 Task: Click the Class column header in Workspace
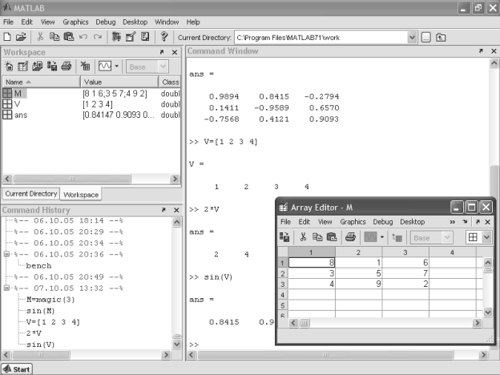[170, 82]
